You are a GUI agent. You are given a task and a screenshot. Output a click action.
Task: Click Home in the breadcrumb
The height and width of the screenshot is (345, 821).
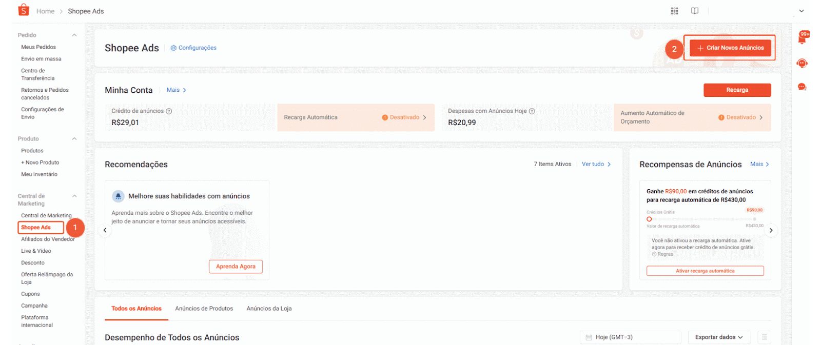45,11
